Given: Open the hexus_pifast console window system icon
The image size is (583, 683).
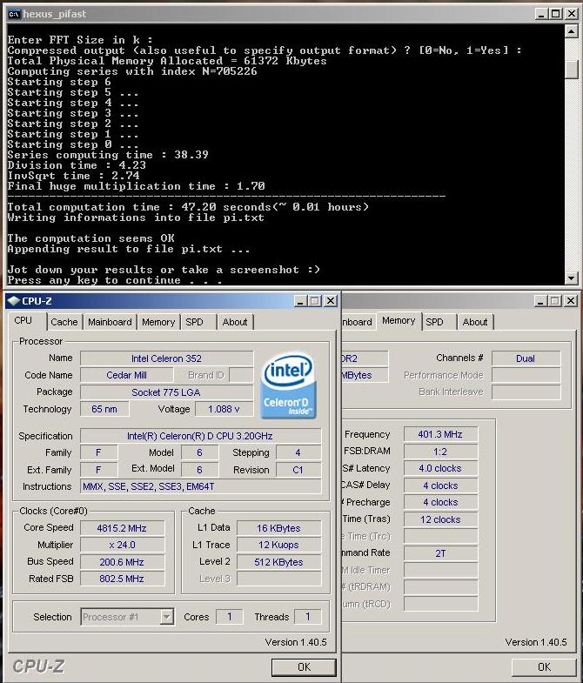Looking at the screenshot, I should coord(14,14).
